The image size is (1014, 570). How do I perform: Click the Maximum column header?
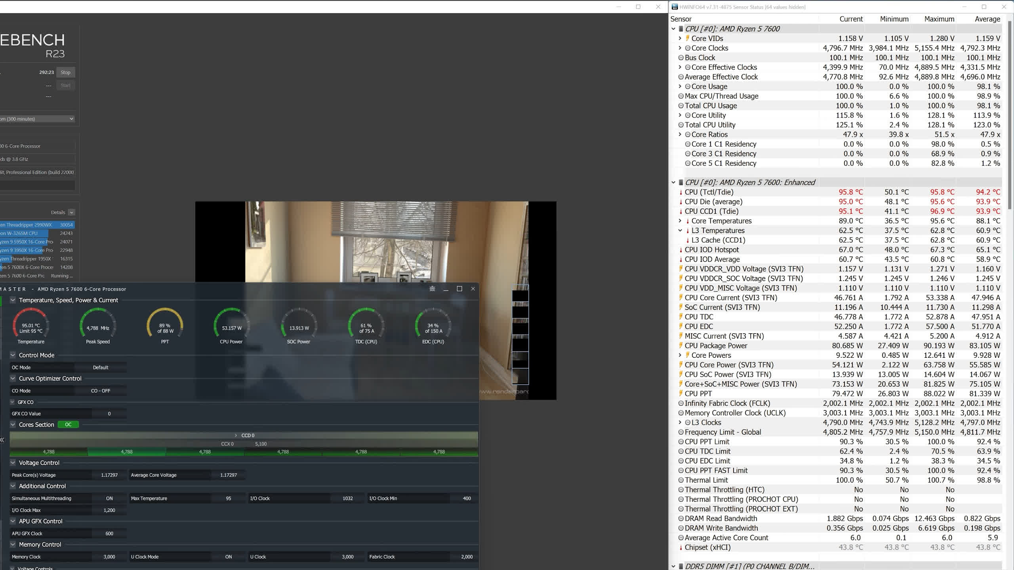(x=939, y=19)
